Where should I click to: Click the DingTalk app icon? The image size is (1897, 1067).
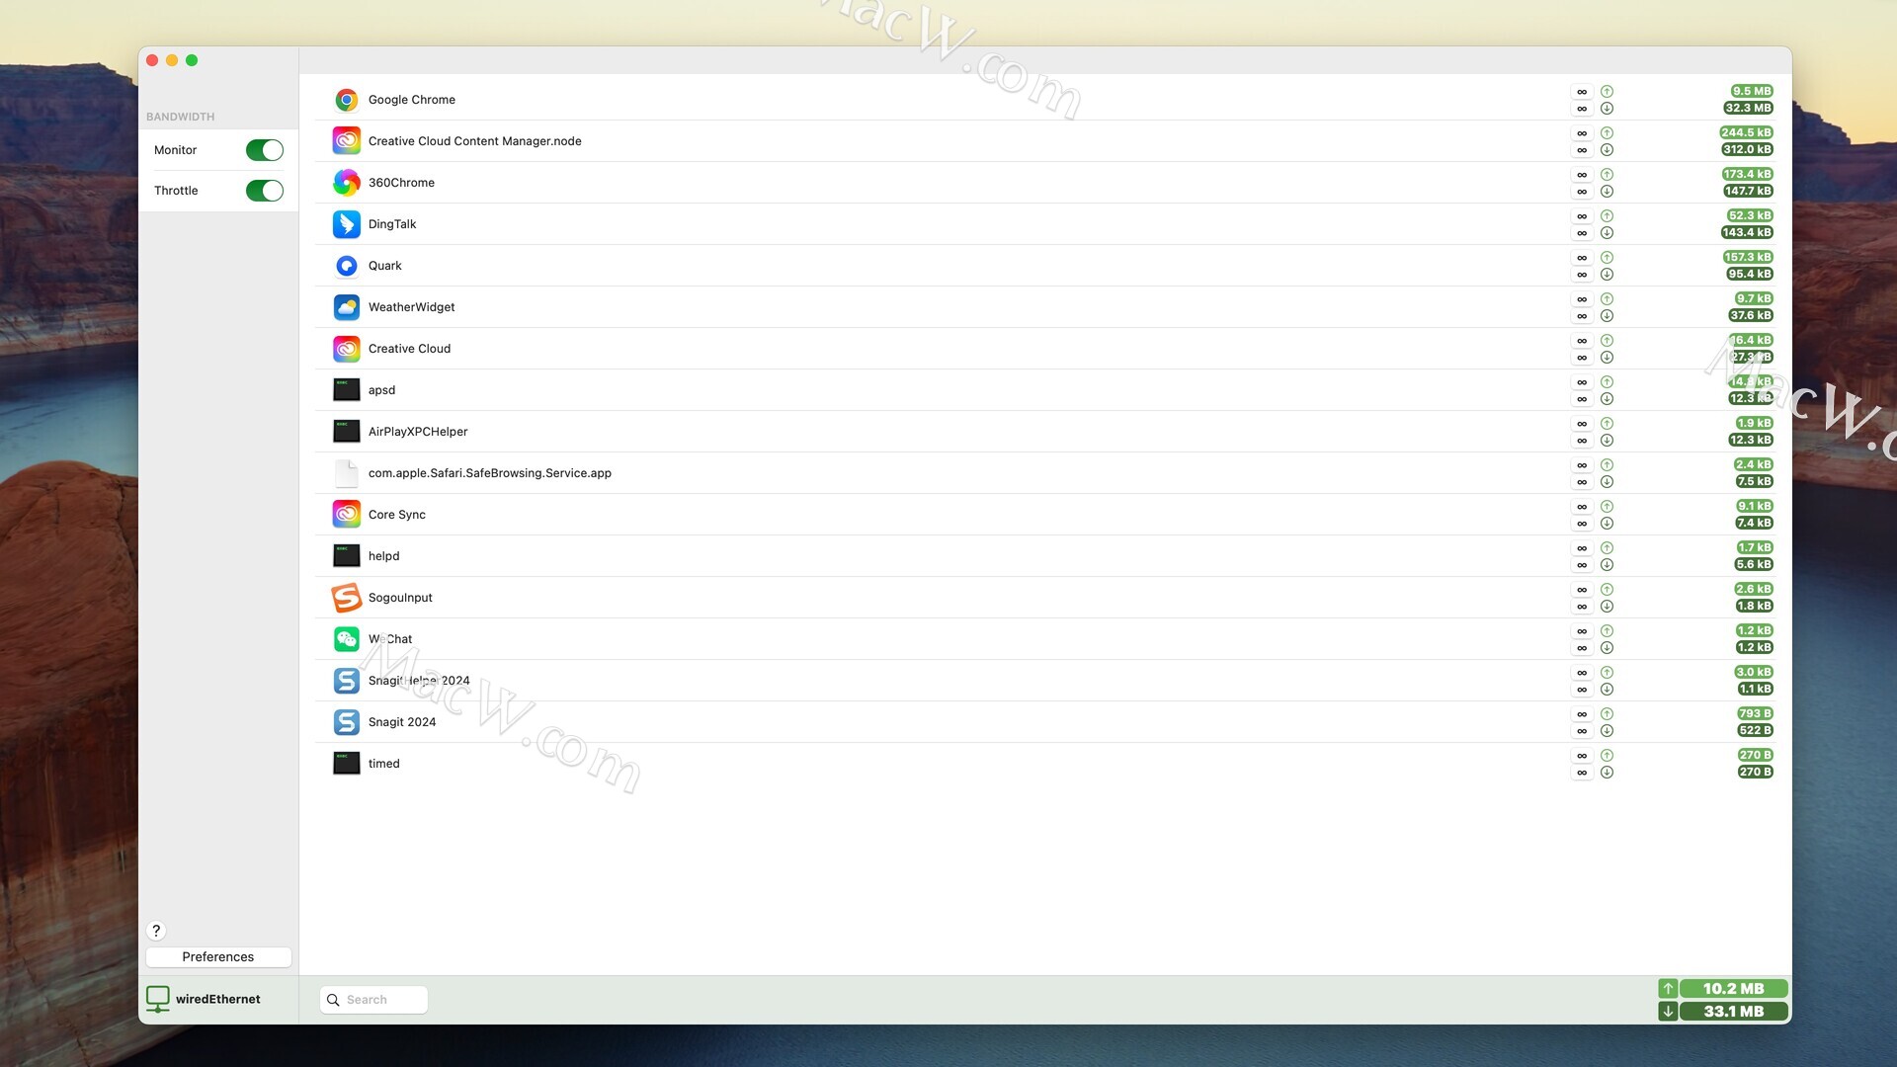pos(346,224)
